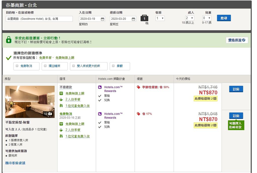Open the 成人 adults dropdown

pyautogui.click(x=190, y=18)
